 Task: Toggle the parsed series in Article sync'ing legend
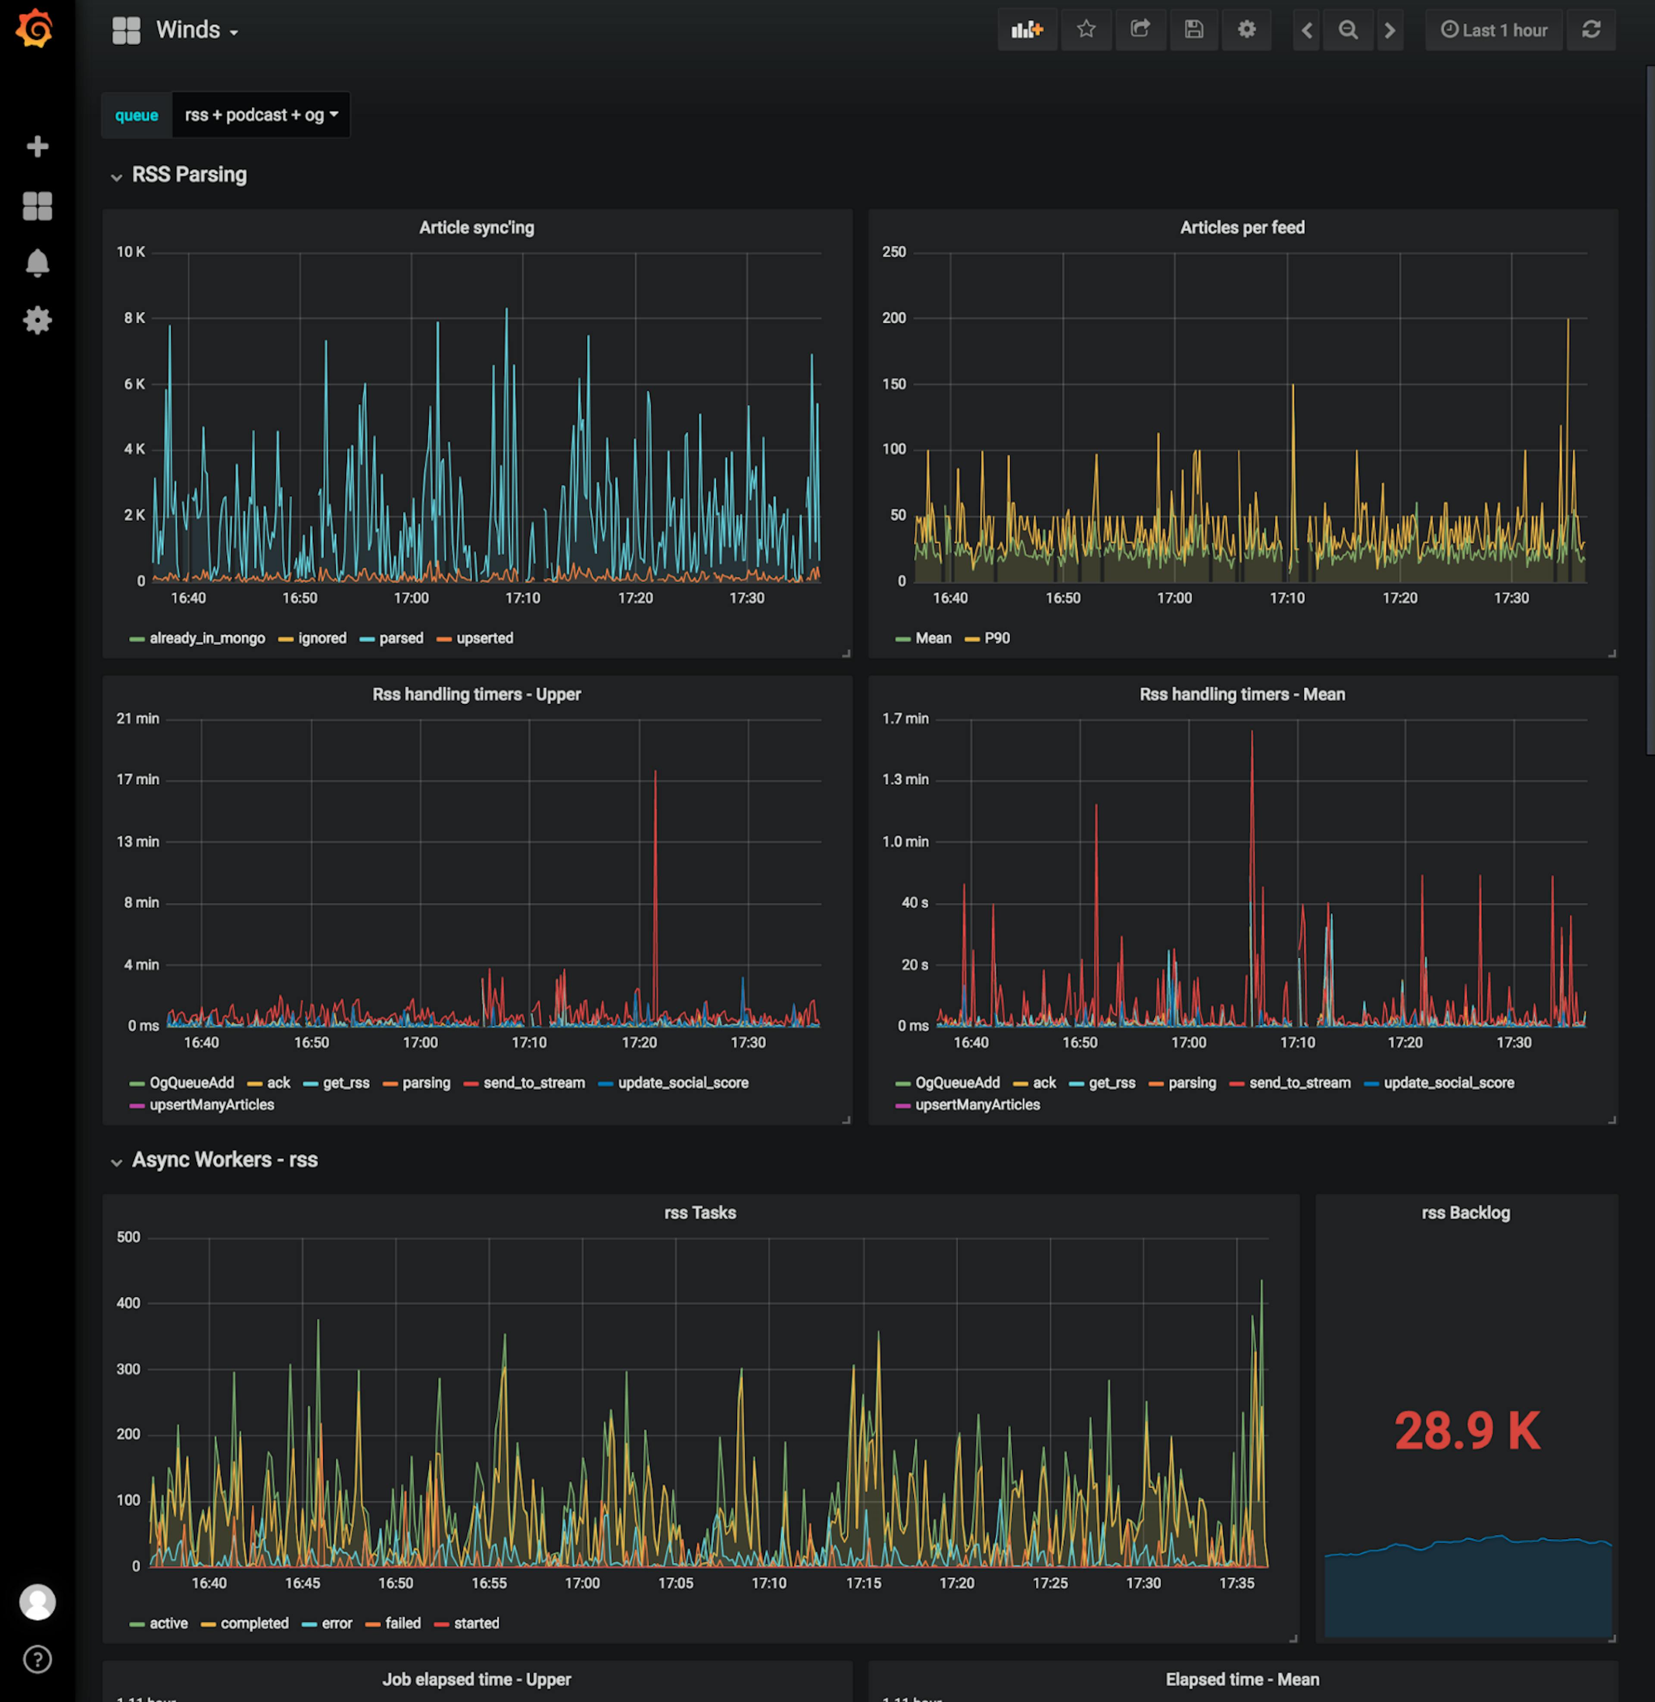click(402, 637)
